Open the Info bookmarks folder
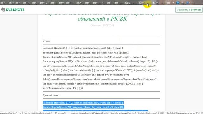The width and height of the screenshot is (203, 114). click(x=27, y=3)
